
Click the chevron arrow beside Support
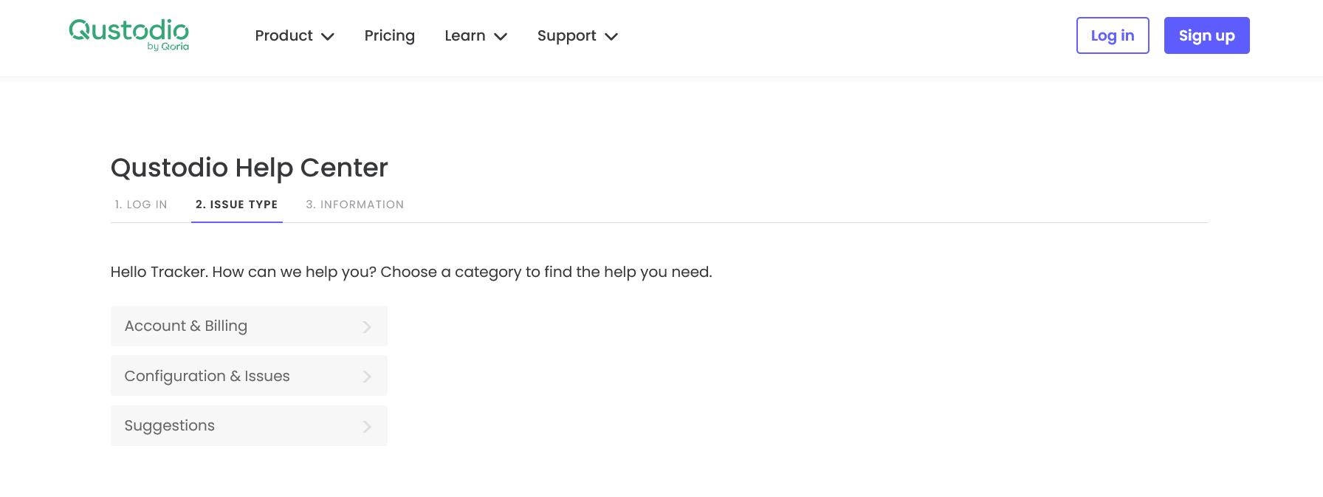click(x=611, y=37)
